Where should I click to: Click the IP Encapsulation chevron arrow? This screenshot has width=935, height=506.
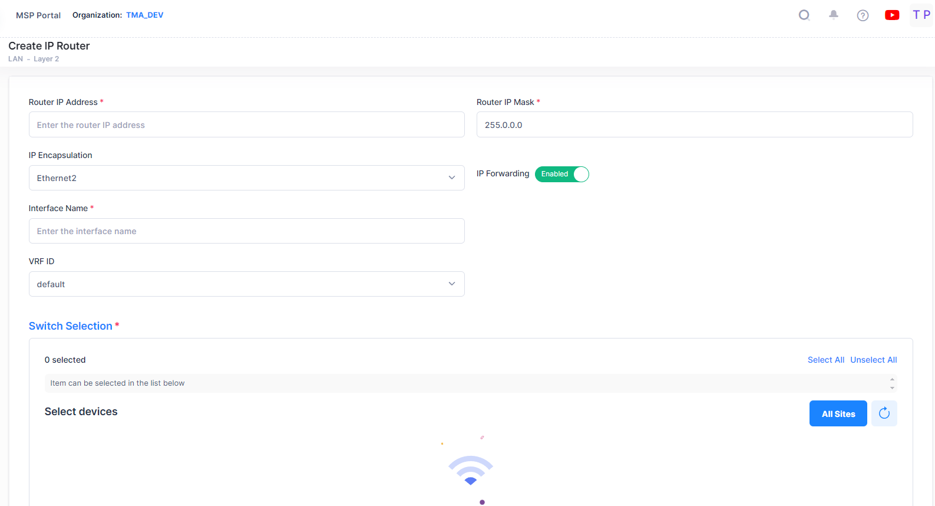click(452, 178)
